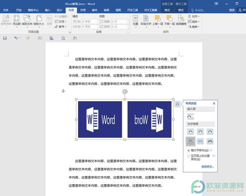246x196 pixels.
Task: Switch to the Developer (开发工具) tab
Action: click(133, 10)
